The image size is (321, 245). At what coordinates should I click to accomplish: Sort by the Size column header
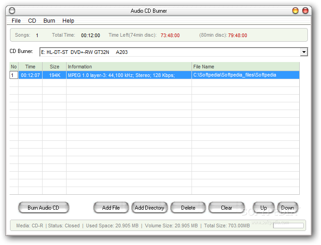(x=54, y=67)
